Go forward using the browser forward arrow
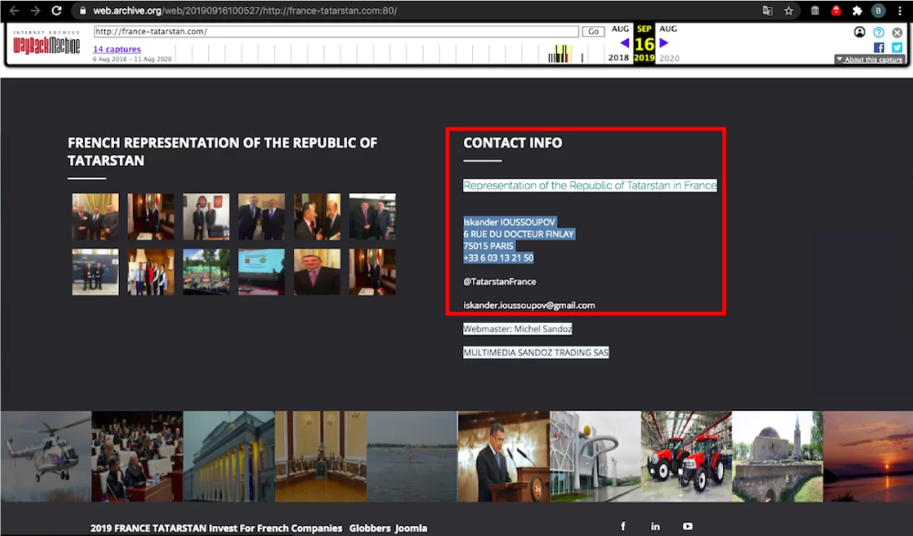The height and width of the screenshot is (536, 913). (x=35, y=10)
